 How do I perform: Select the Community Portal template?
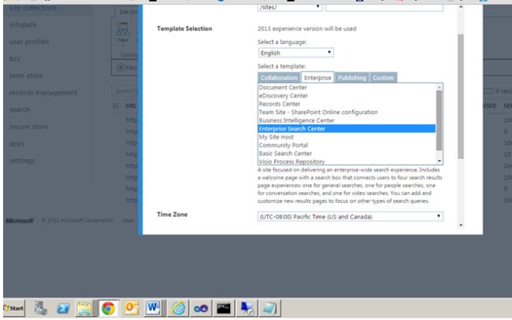pyautogui.click(x=347, y=145)
